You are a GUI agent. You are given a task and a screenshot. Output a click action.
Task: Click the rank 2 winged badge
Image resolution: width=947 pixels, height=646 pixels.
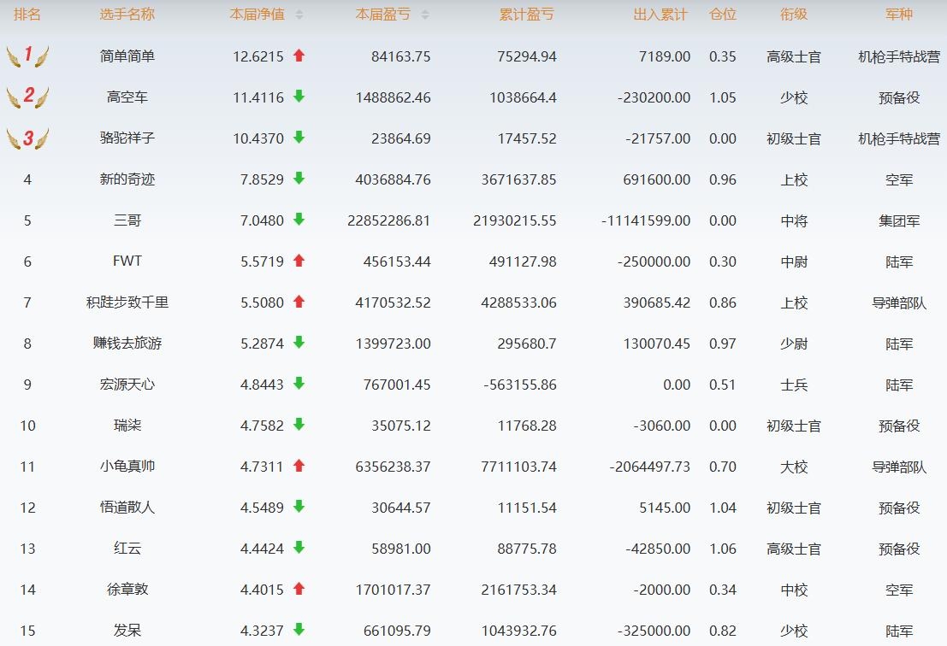[x=27, y=97]
